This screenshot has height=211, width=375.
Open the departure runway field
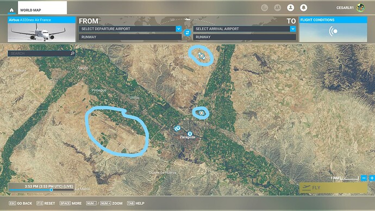[x=130, y=37]
